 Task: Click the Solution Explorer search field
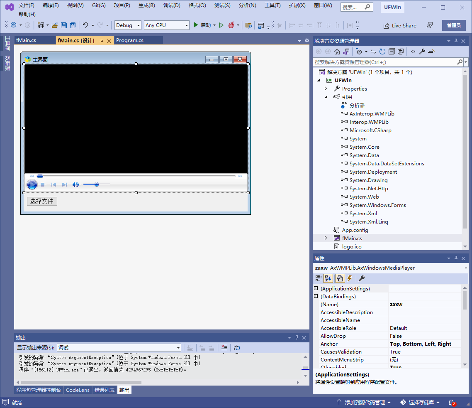click(x=385, y=62)
